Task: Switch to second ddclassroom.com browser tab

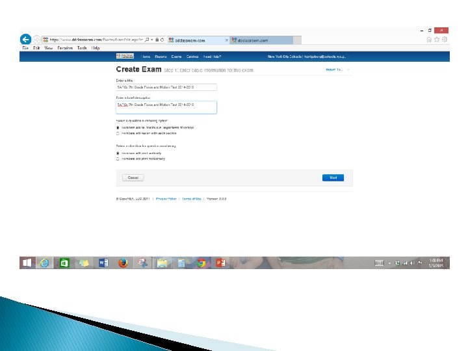Action: (x=261, y=40)
